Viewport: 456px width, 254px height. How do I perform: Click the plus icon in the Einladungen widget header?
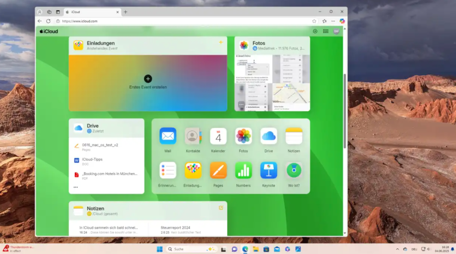tap(221, 42)
